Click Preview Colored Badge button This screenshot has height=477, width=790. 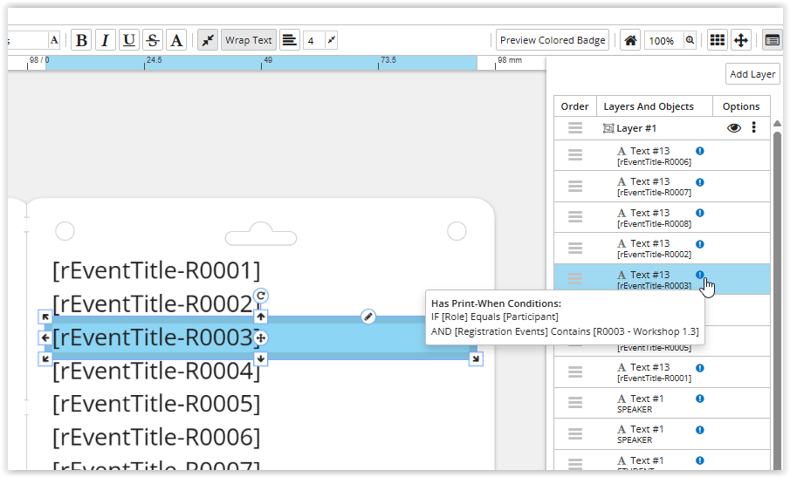click(553, 40)
